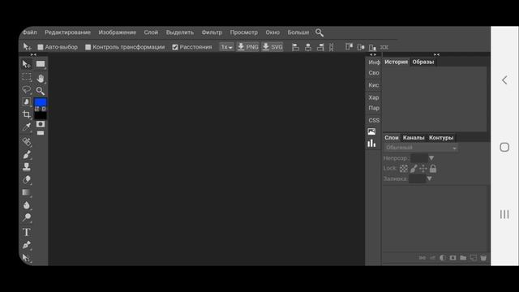Select the Lasso tool
519x292 pixels.
pos(27,90)
